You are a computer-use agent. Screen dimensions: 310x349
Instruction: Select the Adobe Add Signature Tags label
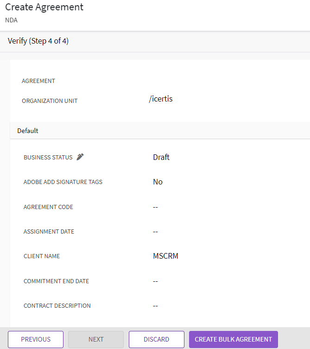(63, 182)
